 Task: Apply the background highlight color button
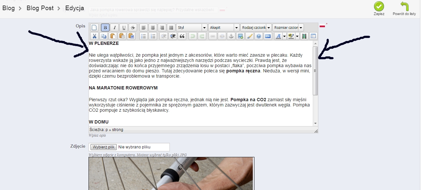pyautogui.click(x=291, y=36)
